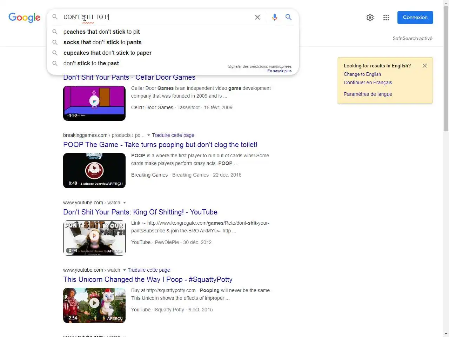Play the PewDiePie video thumbnail
449x337 pixels.
coord(94,238)
